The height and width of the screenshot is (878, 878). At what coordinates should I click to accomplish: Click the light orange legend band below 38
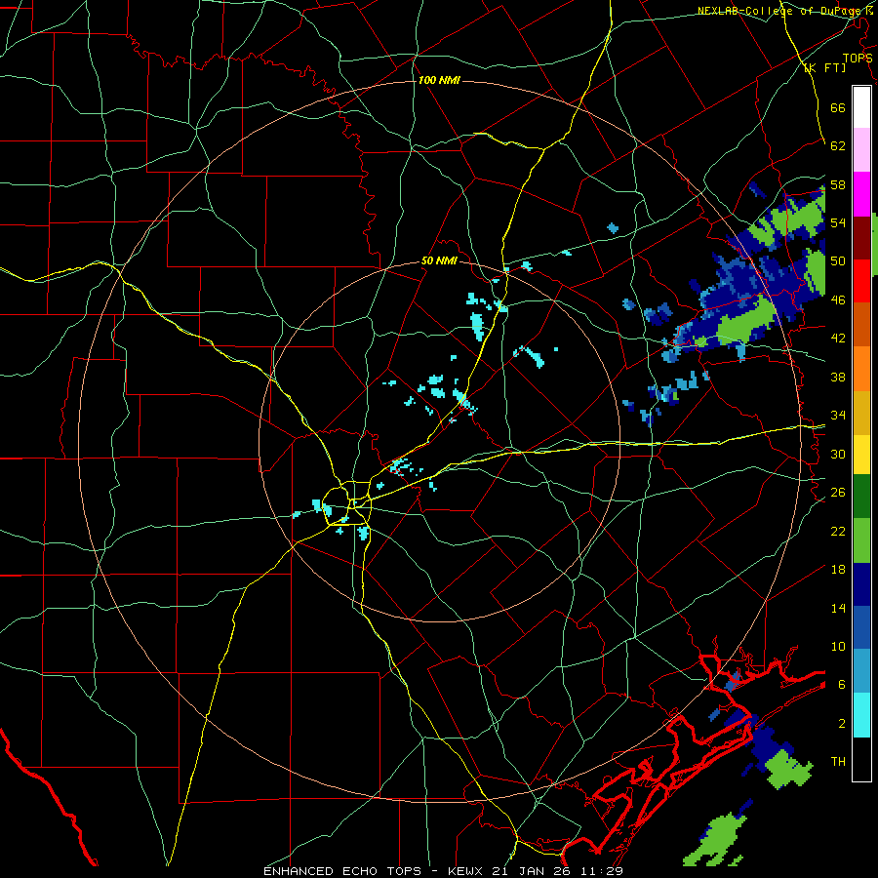[861, 369]
